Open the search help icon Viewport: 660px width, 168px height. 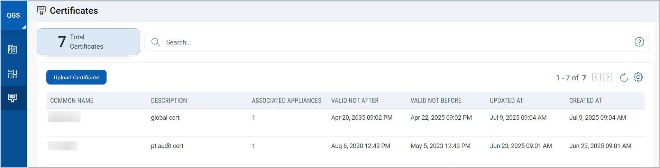[639, 42]
